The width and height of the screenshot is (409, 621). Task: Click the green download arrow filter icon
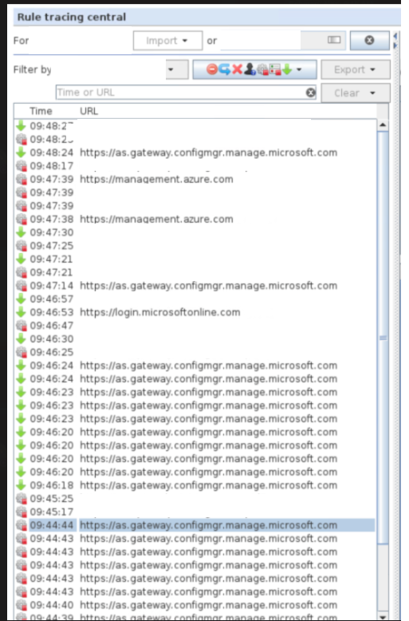tap(287, 69)
